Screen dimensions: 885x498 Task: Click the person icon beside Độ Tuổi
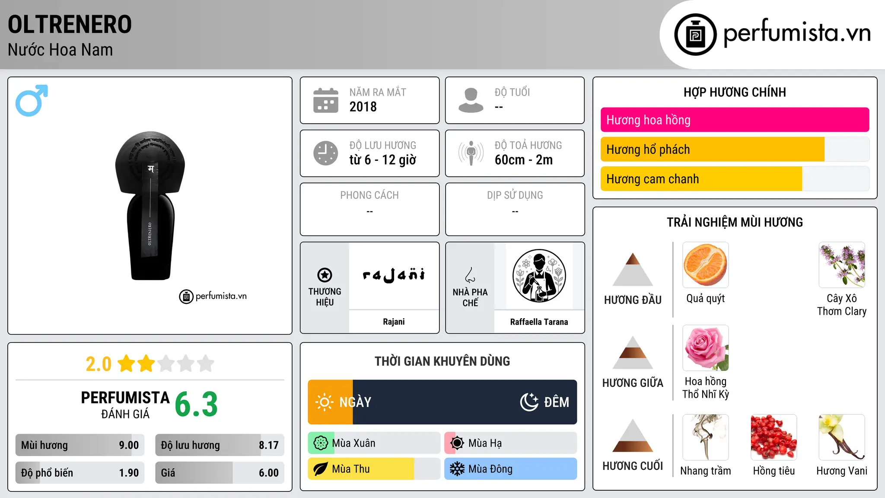[x=471, y=100]
